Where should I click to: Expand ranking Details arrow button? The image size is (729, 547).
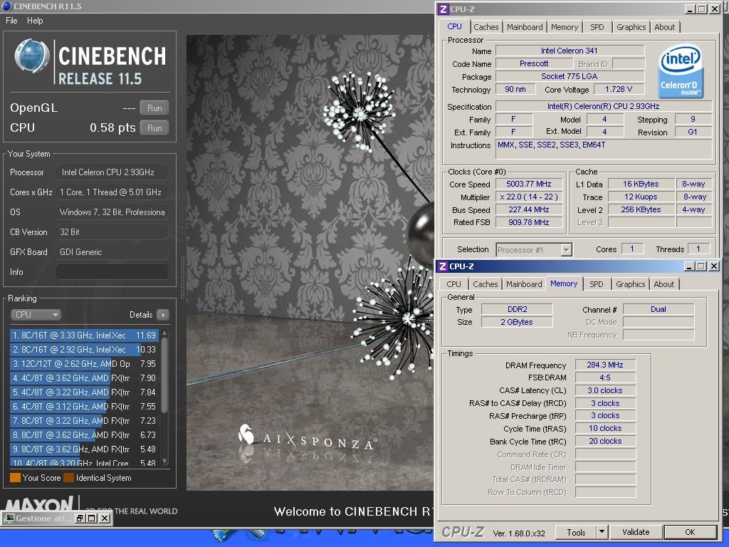click(163, 315)
